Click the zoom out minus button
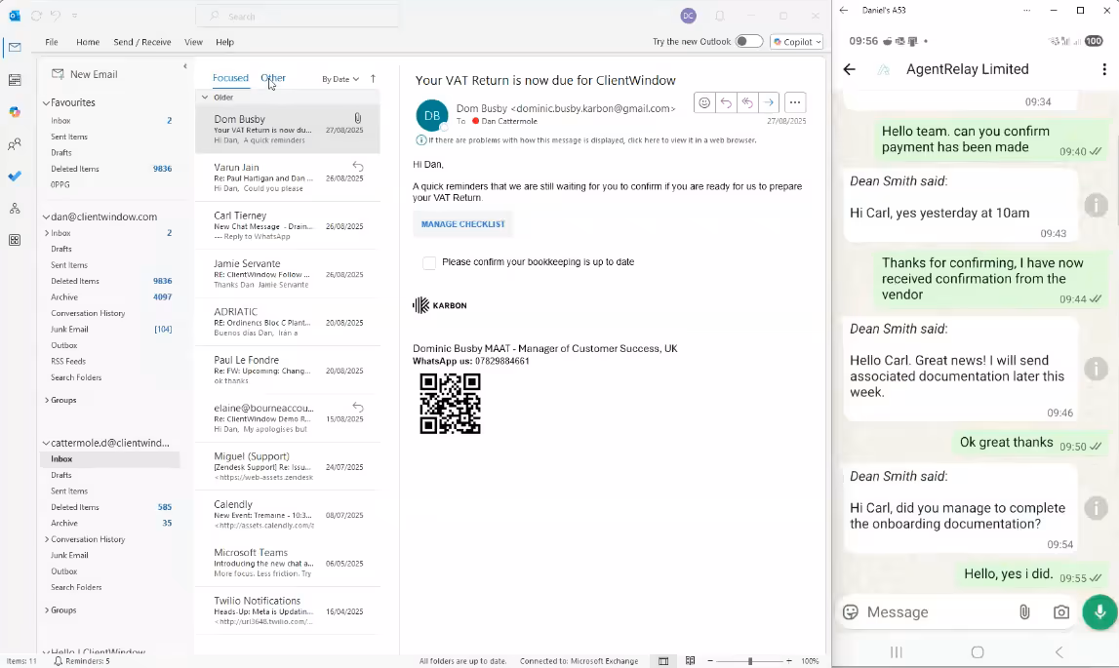This screenshot has width=1119, height=668. pos(709,661)
